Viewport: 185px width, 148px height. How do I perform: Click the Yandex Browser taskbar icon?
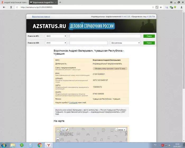click(49, 145)
